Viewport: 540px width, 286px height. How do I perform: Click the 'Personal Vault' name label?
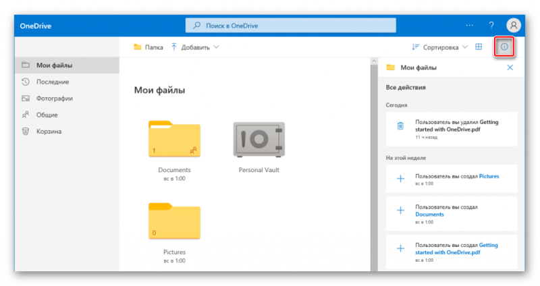tap(259, 170)
